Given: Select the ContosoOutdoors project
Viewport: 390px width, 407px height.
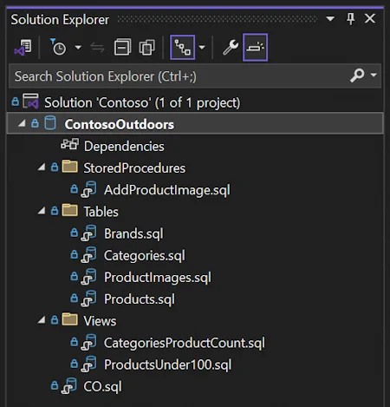Looking at the screenshot, I should pos(195,124).
